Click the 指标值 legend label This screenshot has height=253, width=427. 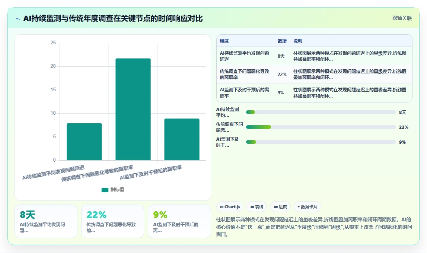click(117, 190)
